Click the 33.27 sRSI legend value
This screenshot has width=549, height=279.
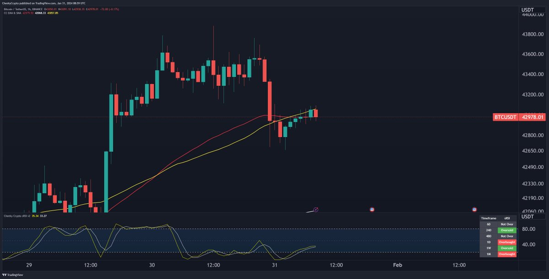(x=43, y=216)
